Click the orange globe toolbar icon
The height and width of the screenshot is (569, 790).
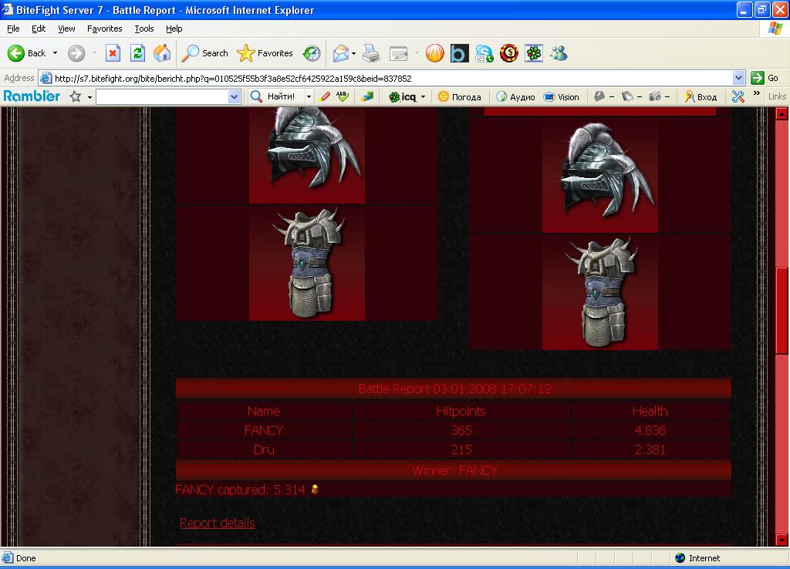tap(435, 53)
